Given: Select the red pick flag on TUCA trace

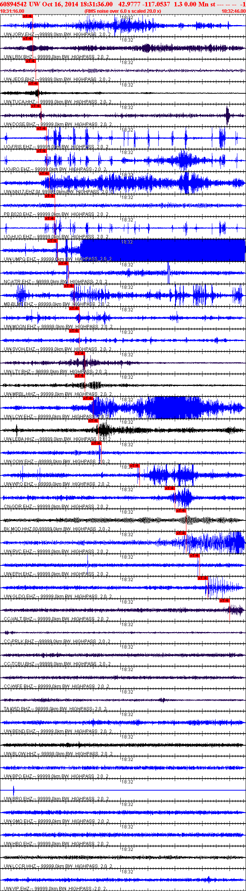Looking at the screenshot, I should click(x=33, y=84).
